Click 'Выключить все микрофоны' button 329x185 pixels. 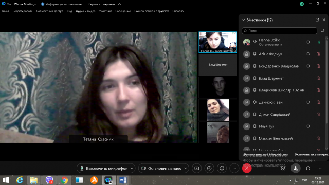pyautogui.click(x=265, y=154)
